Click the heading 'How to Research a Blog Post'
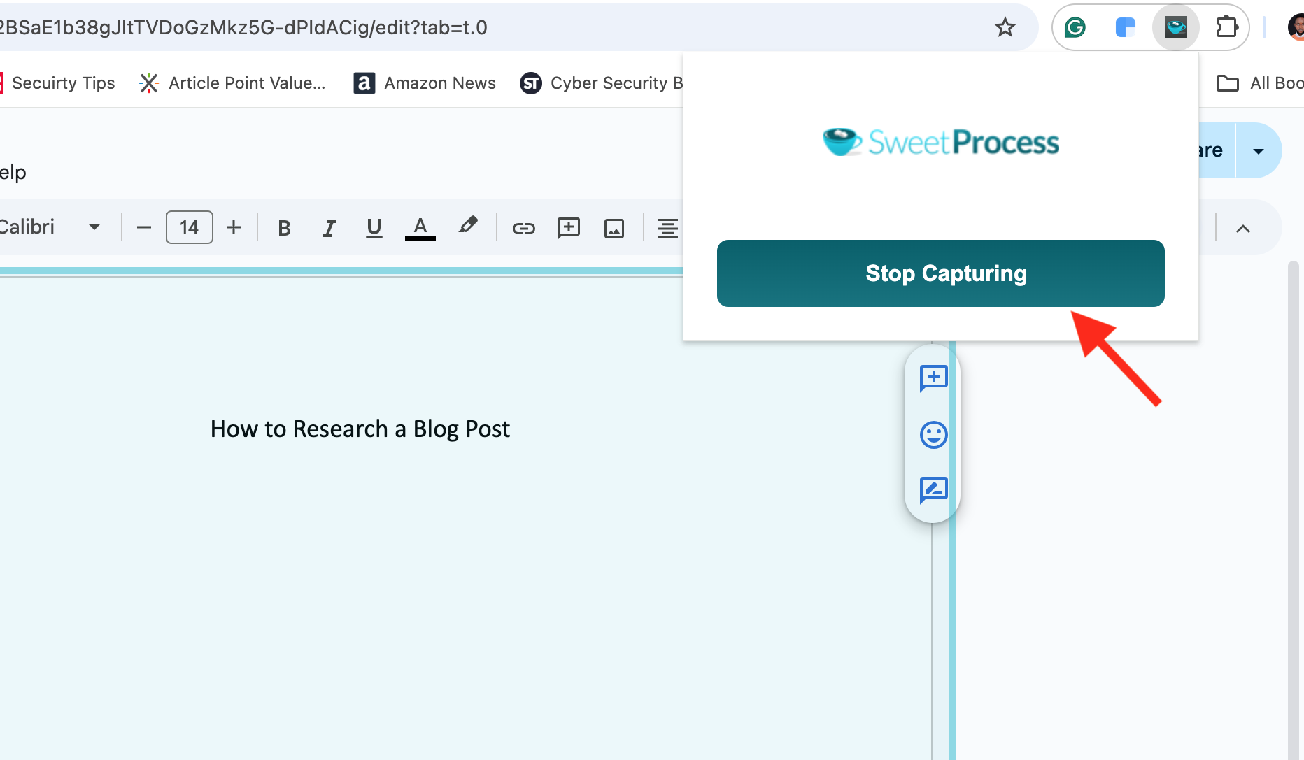 pos(360,429)
